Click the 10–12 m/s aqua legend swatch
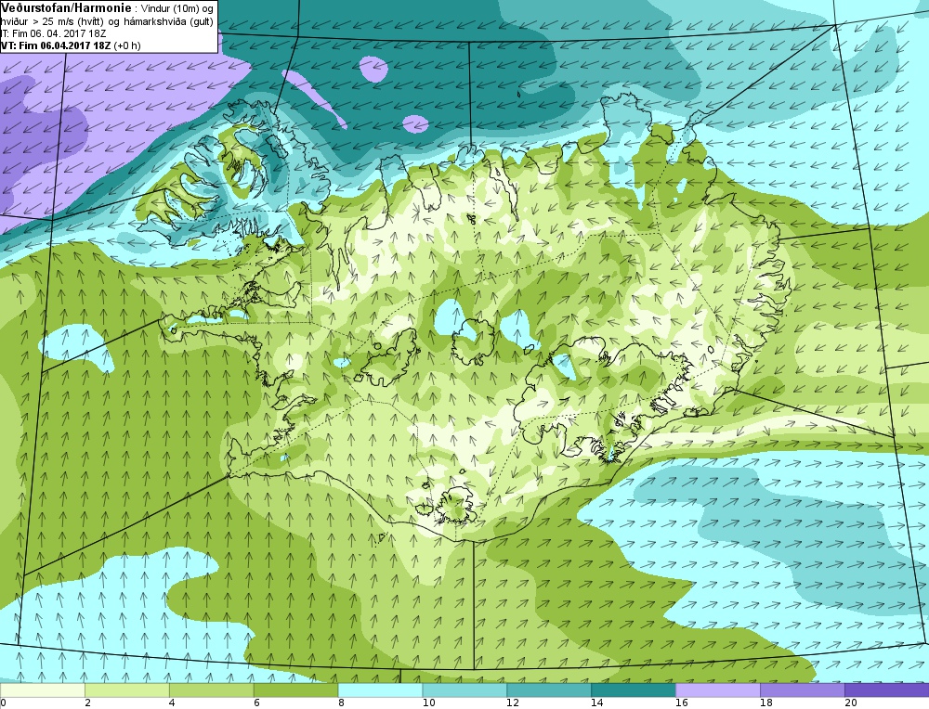 point(464,690)
